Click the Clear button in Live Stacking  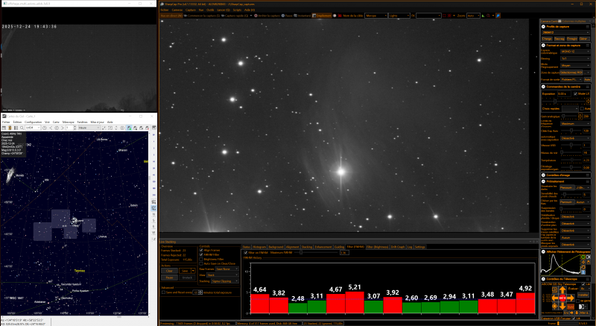coord(170,271)
